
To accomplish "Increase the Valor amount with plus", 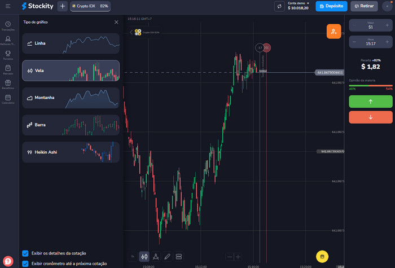I will (x=387, y=25).
